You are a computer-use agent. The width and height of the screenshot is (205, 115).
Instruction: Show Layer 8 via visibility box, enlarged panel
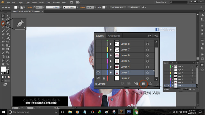(98, 44)
